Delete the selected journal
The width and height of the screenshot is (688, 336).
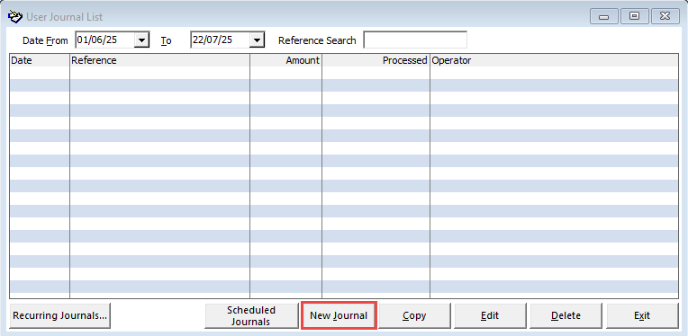(566, 315)
